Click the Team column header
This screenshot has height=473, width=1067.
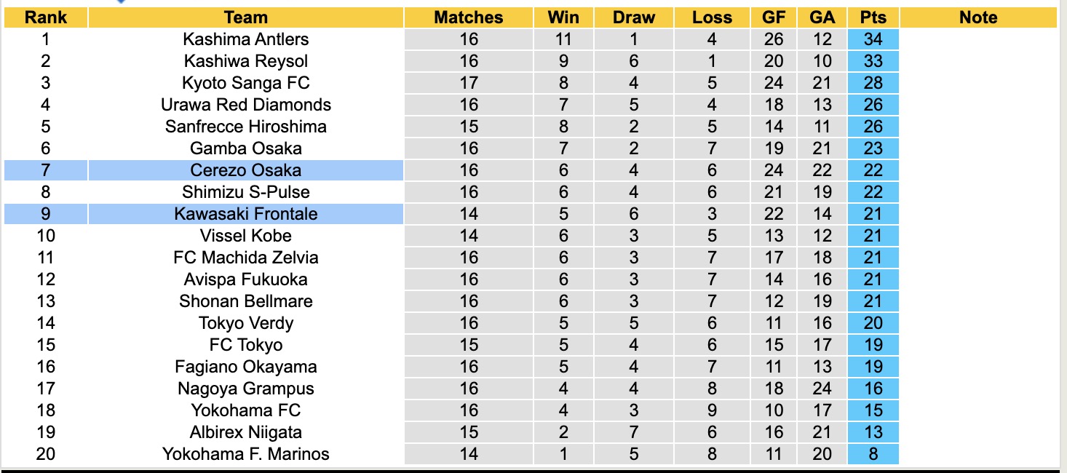pos(246,17)
